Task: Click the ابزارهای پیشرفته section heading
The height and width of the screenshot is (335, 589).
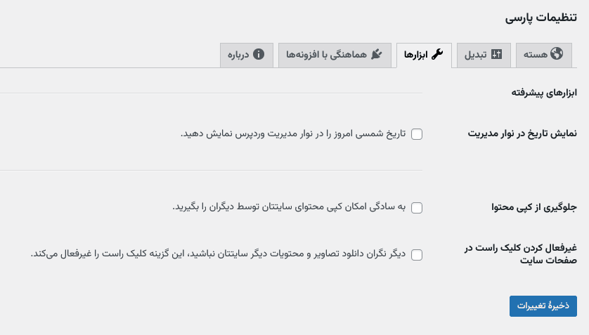Action: [544, 92]
